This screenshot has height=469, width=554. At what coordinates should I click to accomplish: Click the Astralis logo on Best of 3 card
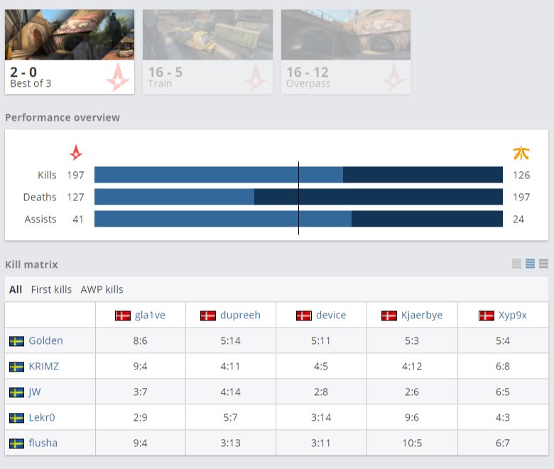118,77
